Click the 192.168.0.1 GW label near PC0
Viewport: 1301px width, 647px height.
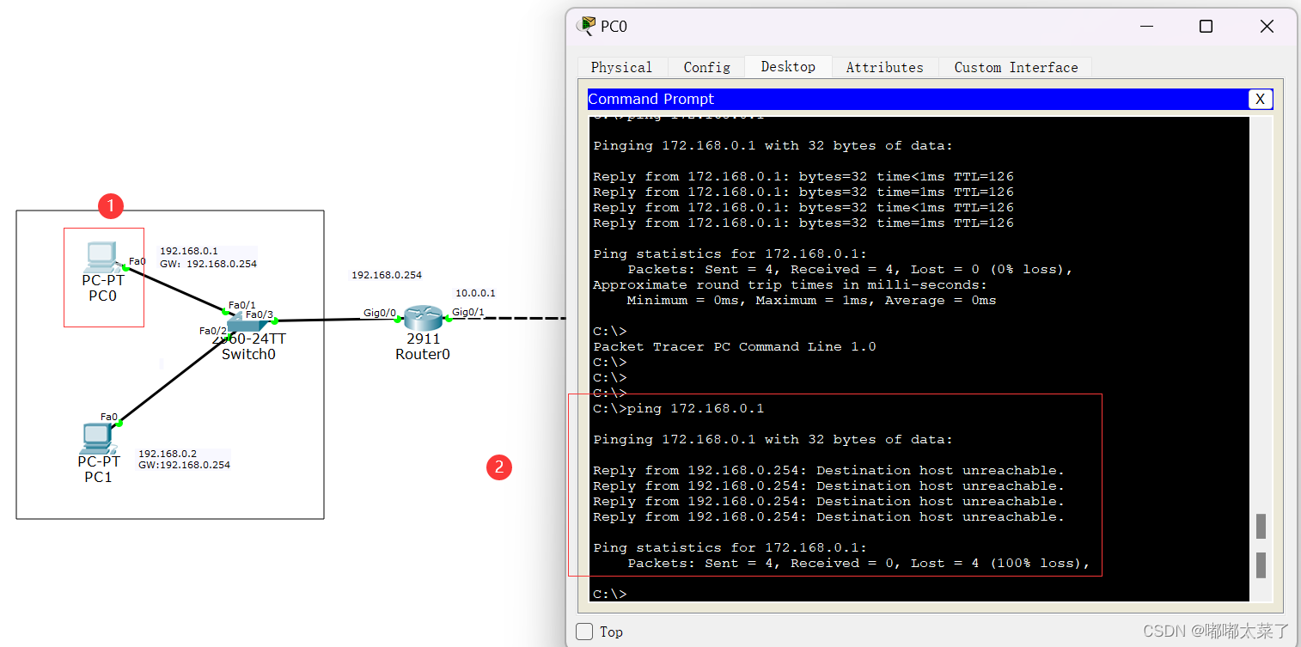[x=208, y=257]
